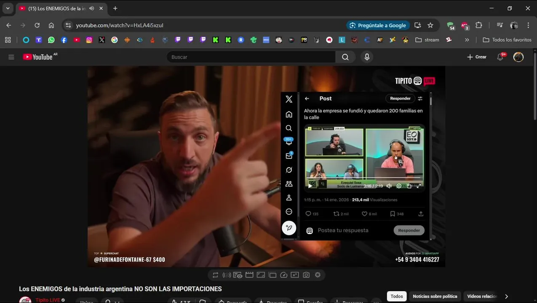Open the Todos los favoritos folder
The height and width of the screenshot is (303, 537).
click(507, 40)
